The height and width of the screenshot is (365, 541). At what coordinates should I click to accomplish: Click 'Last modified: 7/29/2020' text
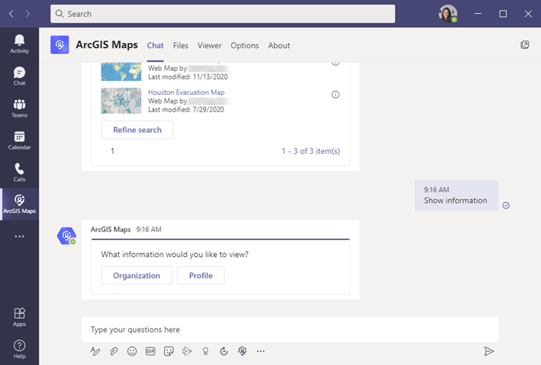(x=186, y=109)
